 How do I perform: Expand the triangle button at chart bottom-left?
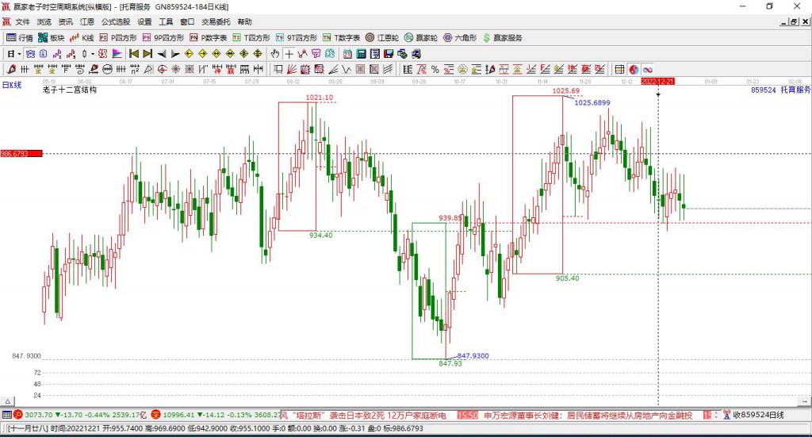[x=7, y=401]
